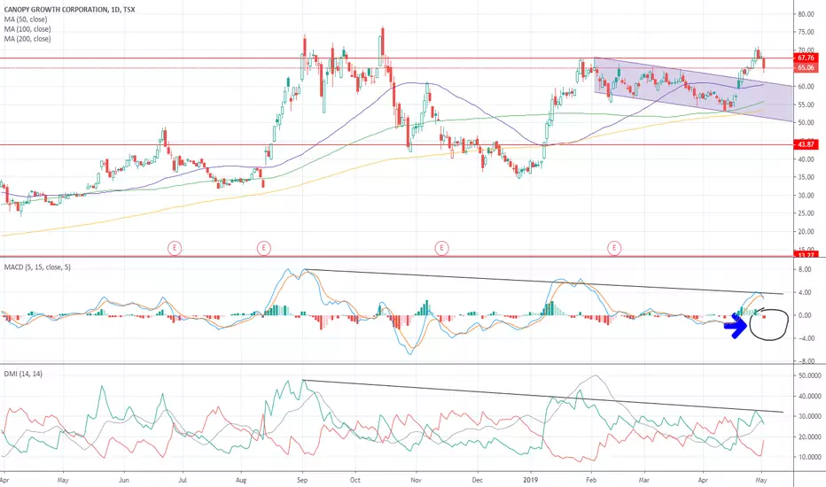Screen dimensions: 826x487
Task: Click the 55.00 price axis value
Action: pyautogui.click(x=806, y=104)
